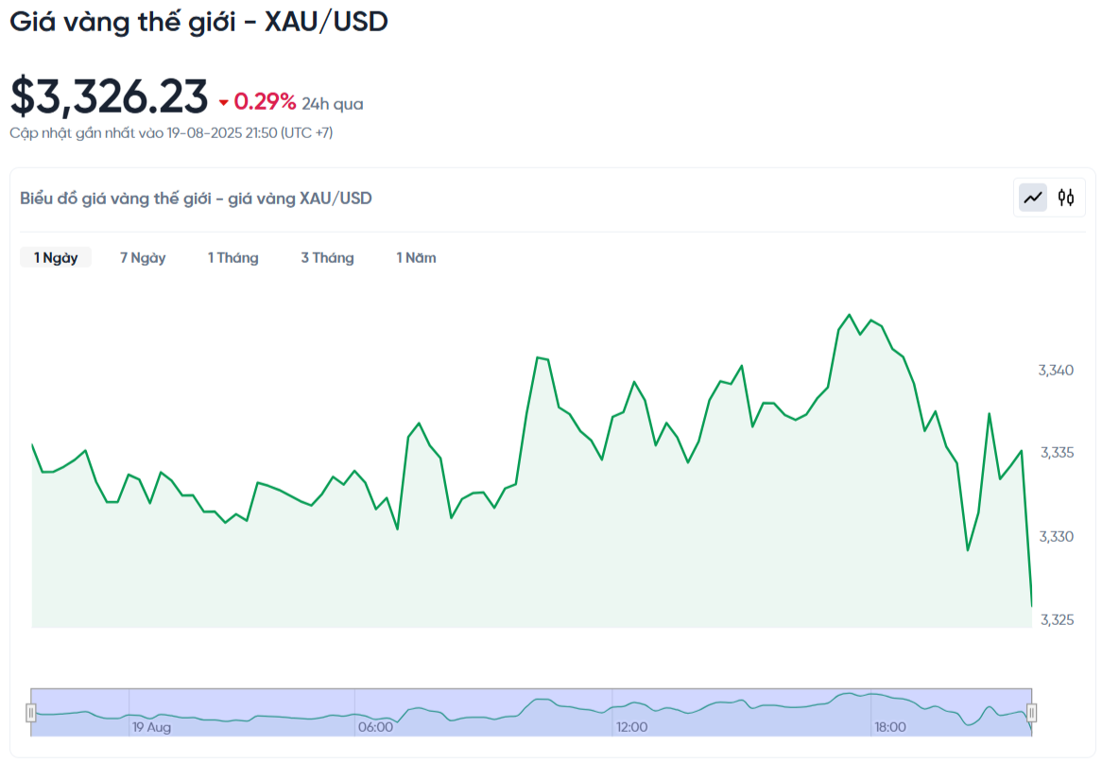Grab the right handle of range navigator
1102x763 pixels.
click(1031, 712)
